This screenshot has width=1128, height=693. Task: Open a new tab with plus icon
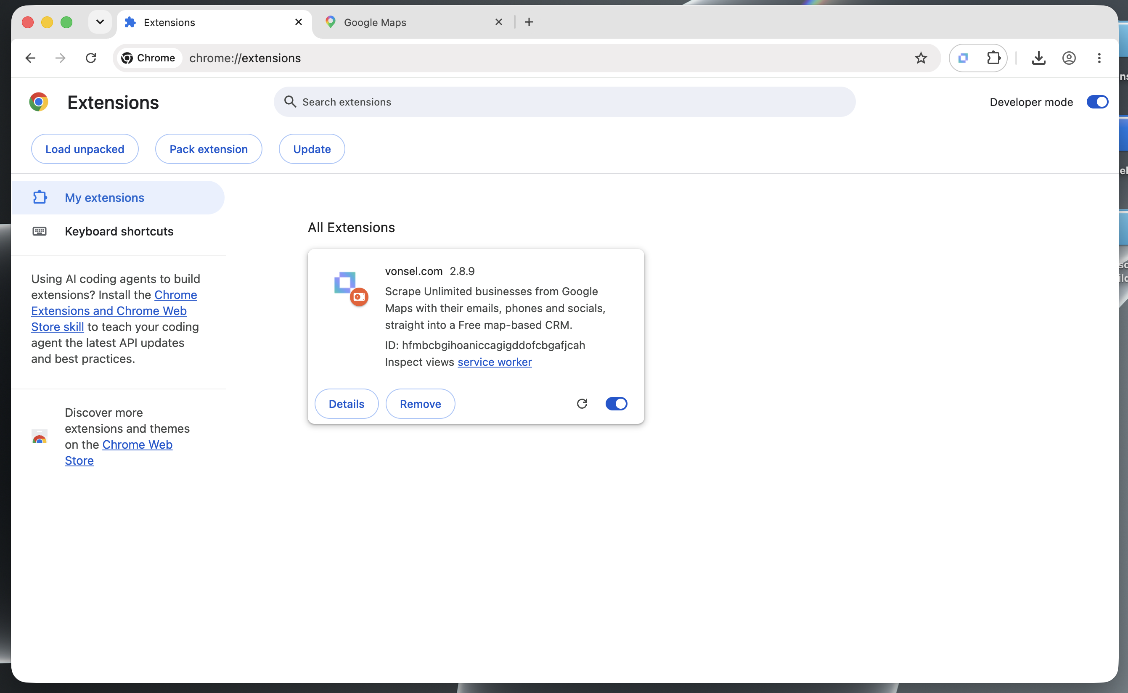tap(529, 22)
